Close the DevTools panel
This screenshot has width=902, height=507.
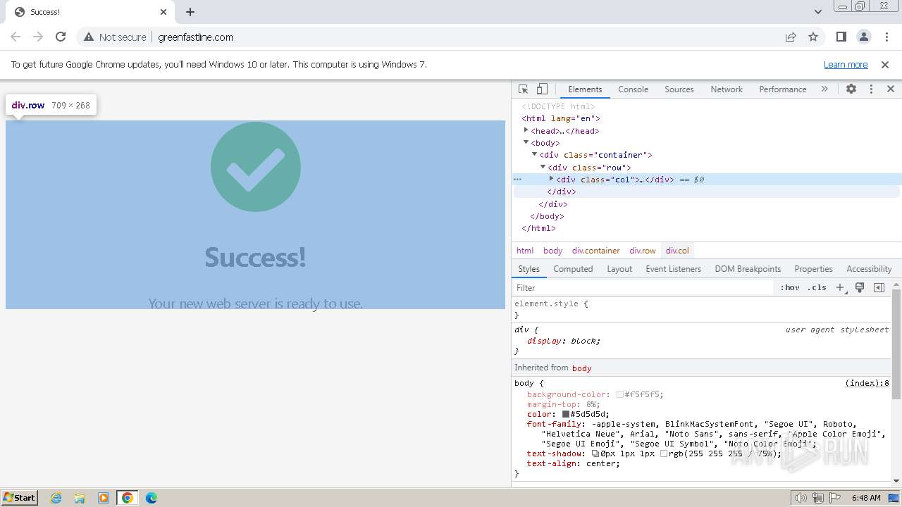pyautogui.click(x=891, y=89)
